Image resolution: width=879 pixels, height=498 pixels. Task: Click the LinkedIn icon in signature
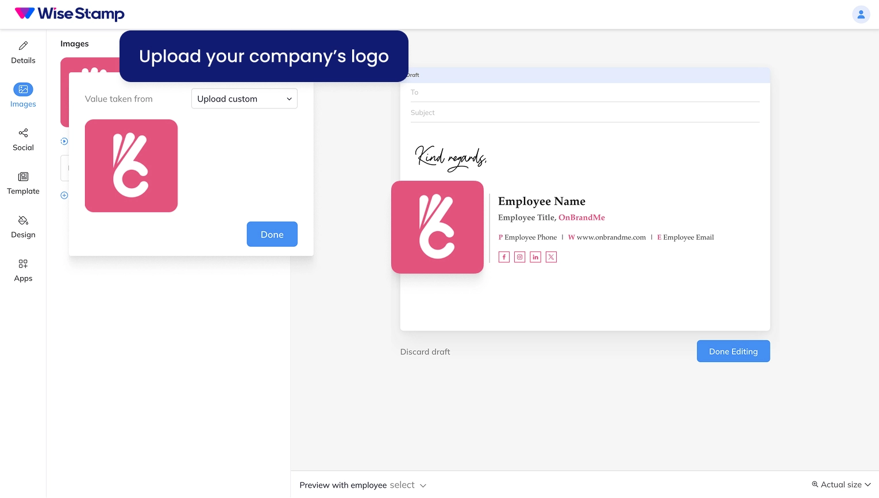point(535,257)
